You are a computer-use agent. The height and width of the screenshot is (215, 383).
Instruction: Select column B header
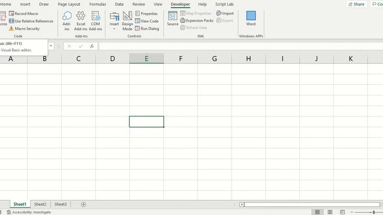tap(44, 59)
